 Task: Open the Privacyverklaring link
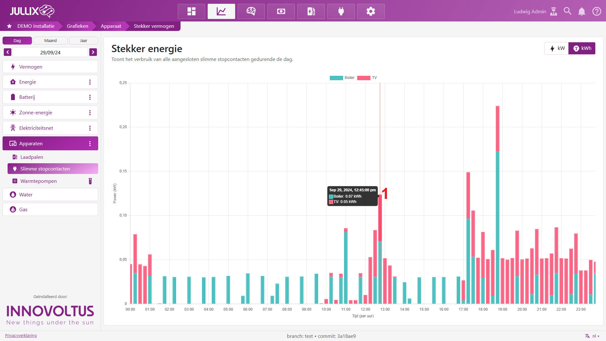click(x=21, y=336)
